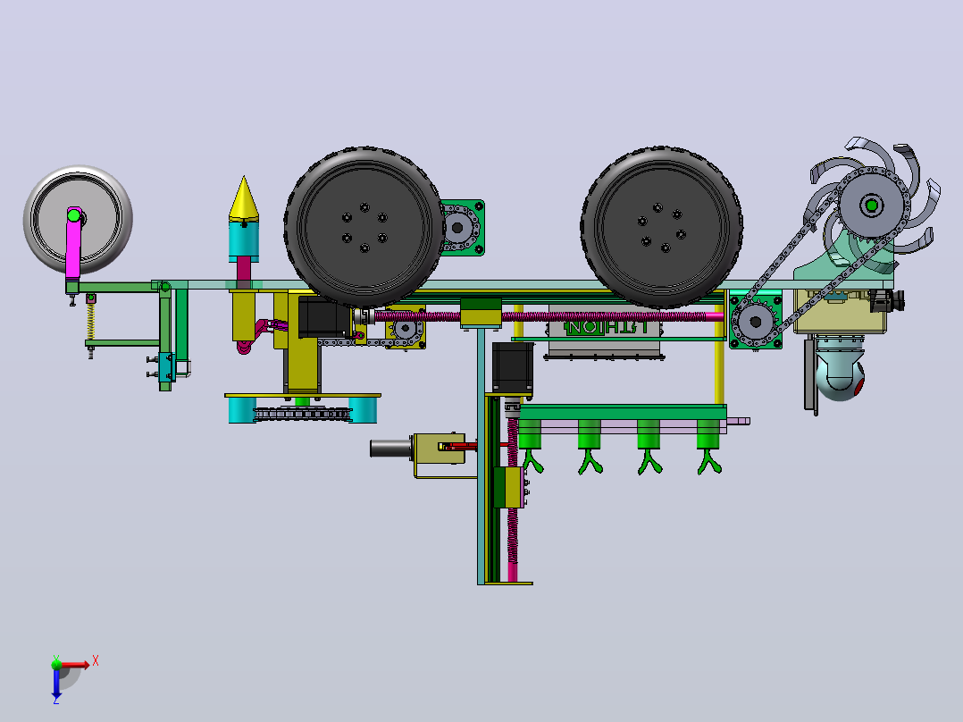The image size is (963, 722).
Task: Select the yellow coil spring at left
Action: (90, 322)
